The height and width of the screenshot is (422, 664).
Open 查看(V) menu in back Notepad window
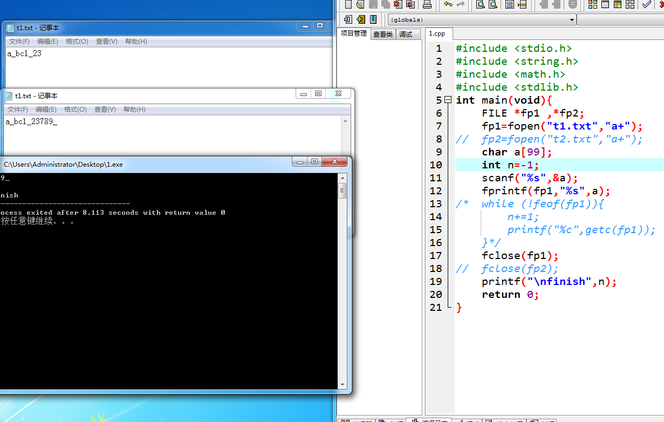[x=106, y=42]
